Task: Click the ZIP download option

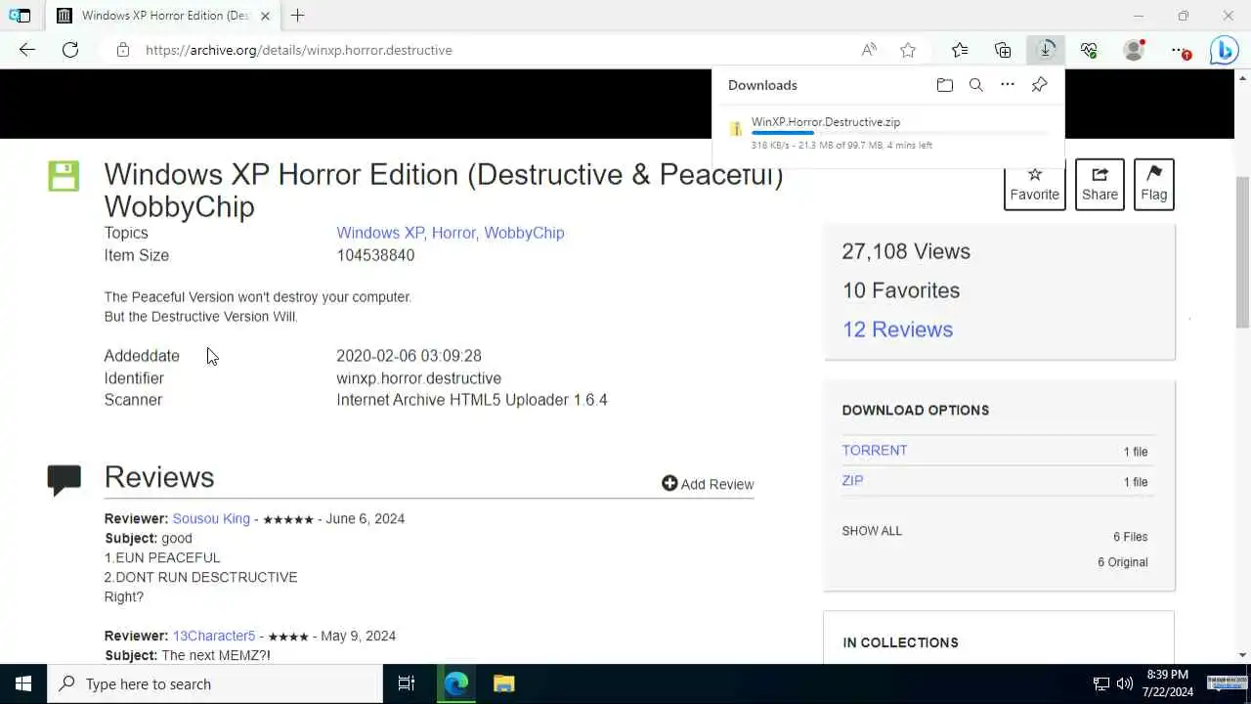Action: coord(852,480)
